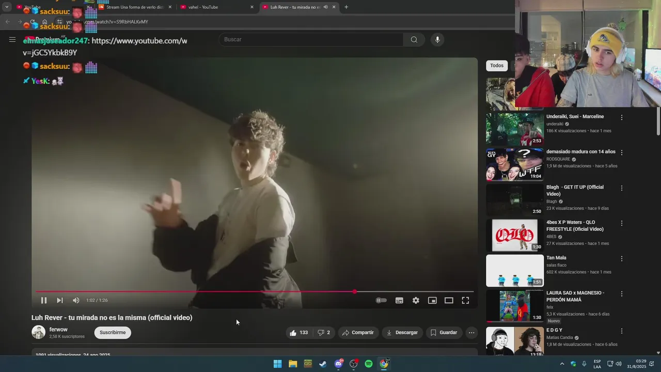661x372 pixels.
Task: Go back with browser back arrow
Action: click(x=7, y=22)
